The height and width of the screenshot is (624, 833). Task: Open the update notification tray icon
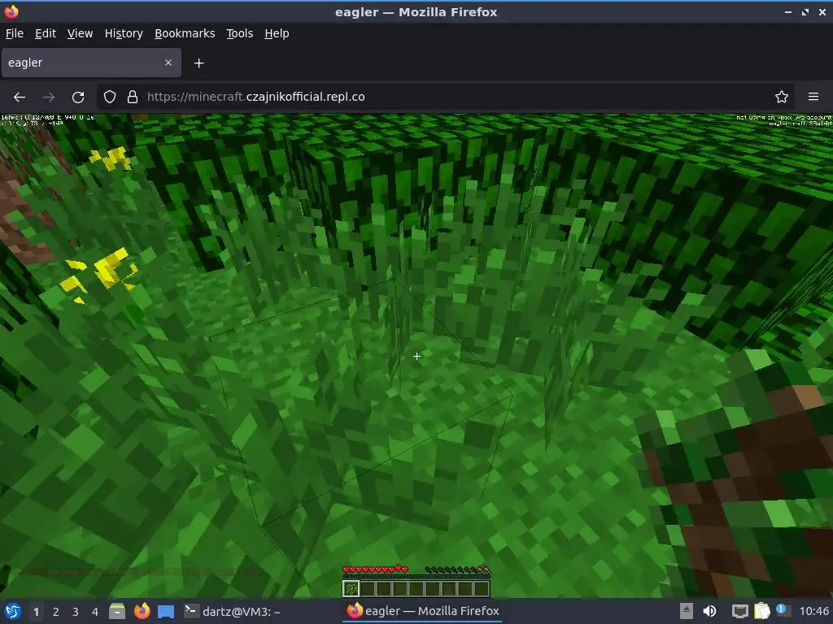[782, 610]
